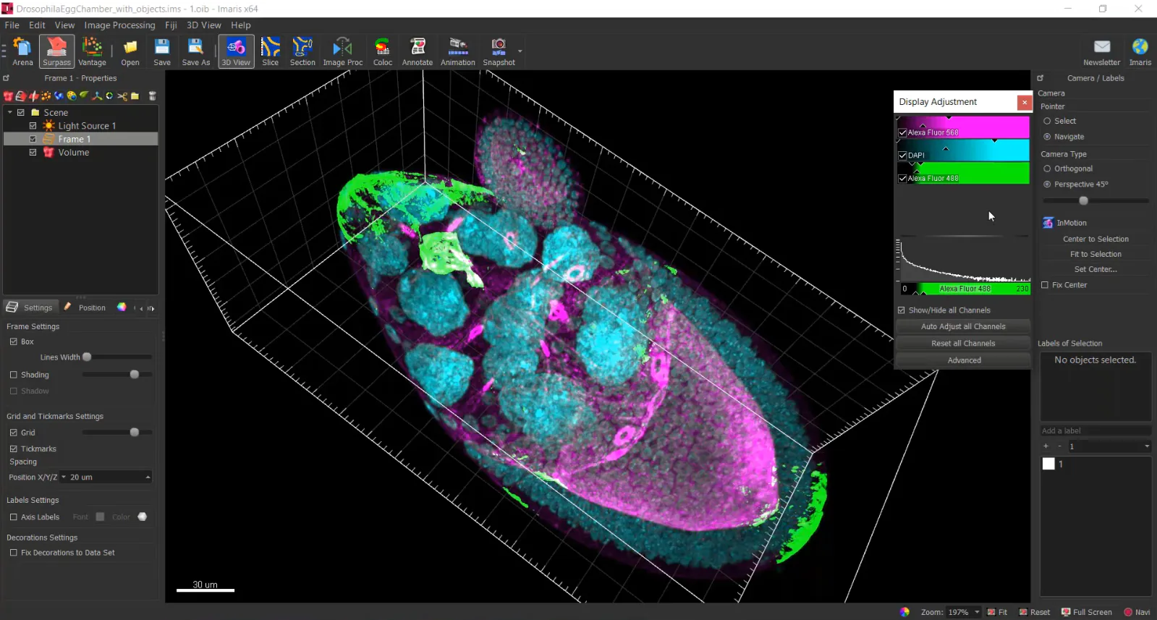The width and height of the screenshot is (1157, 620).
Task: Open the Edit menu
Action: coord(37,25)
